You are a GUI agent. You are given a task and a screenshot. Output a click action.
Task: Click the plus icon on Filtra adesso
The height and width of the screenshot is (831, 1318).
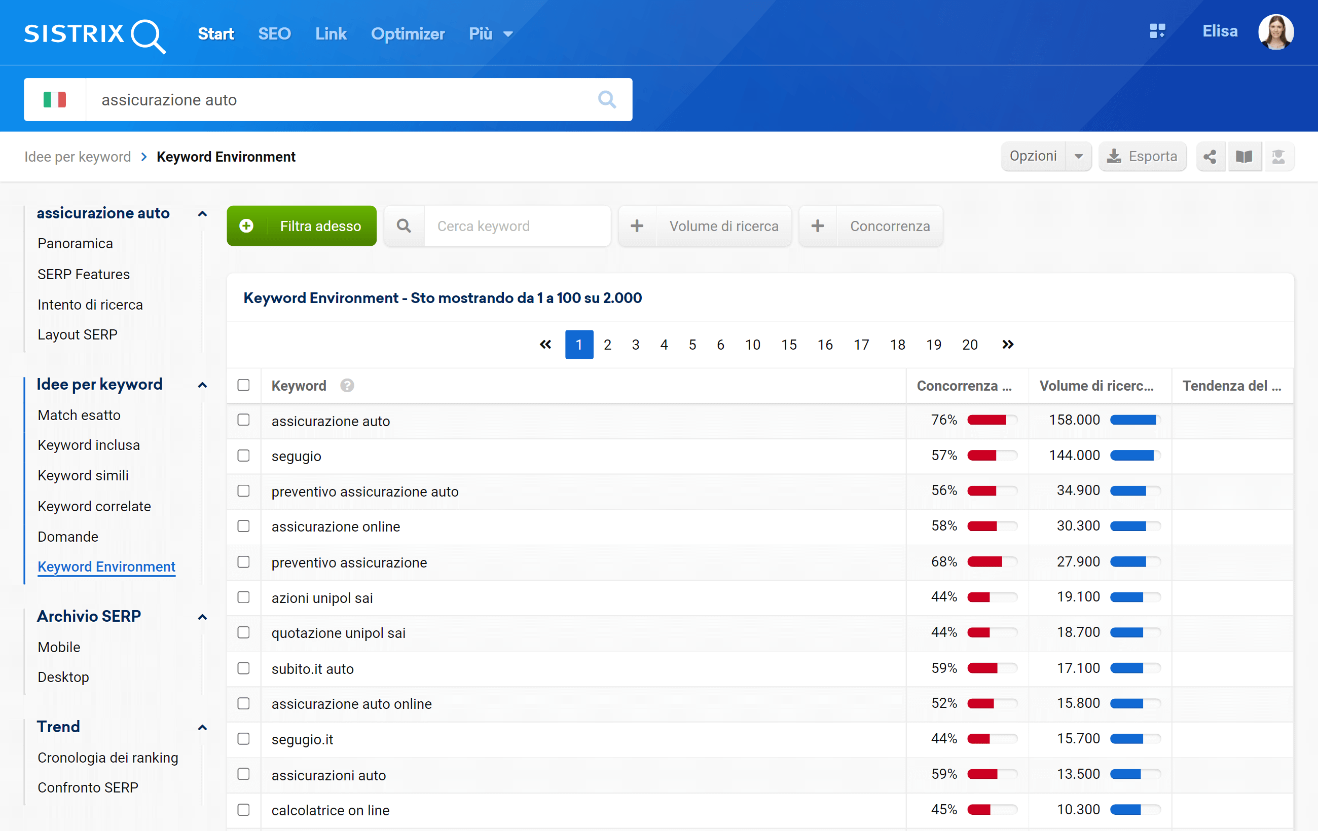pyautogui.click(x=246, y=226)
